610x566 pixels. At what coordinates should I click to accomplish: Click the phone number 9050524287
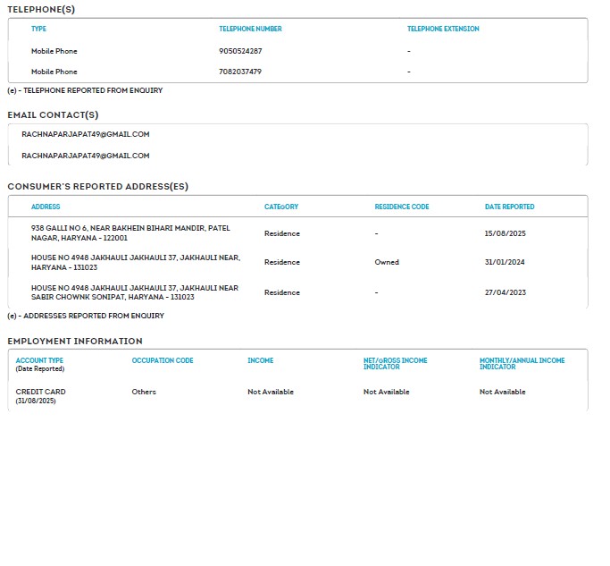(x=240, y=51)
